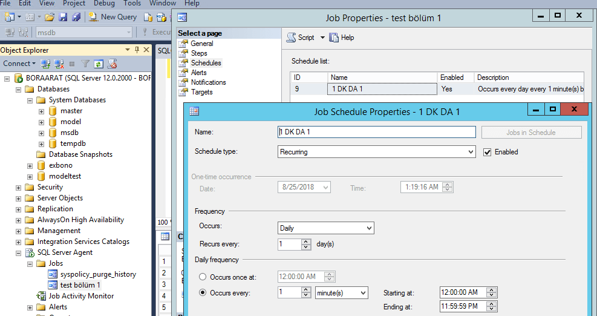
Task: Select the modeltest database
Action: [65, 176]
